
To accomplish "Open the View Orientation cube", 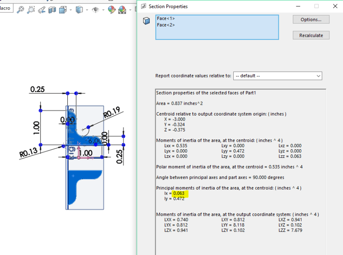I will [63, 10].
